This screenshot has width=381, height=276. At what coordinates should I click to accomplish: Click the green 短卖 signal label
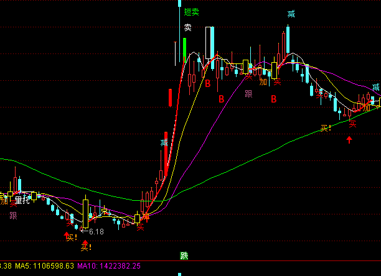[x=191, y=11]
